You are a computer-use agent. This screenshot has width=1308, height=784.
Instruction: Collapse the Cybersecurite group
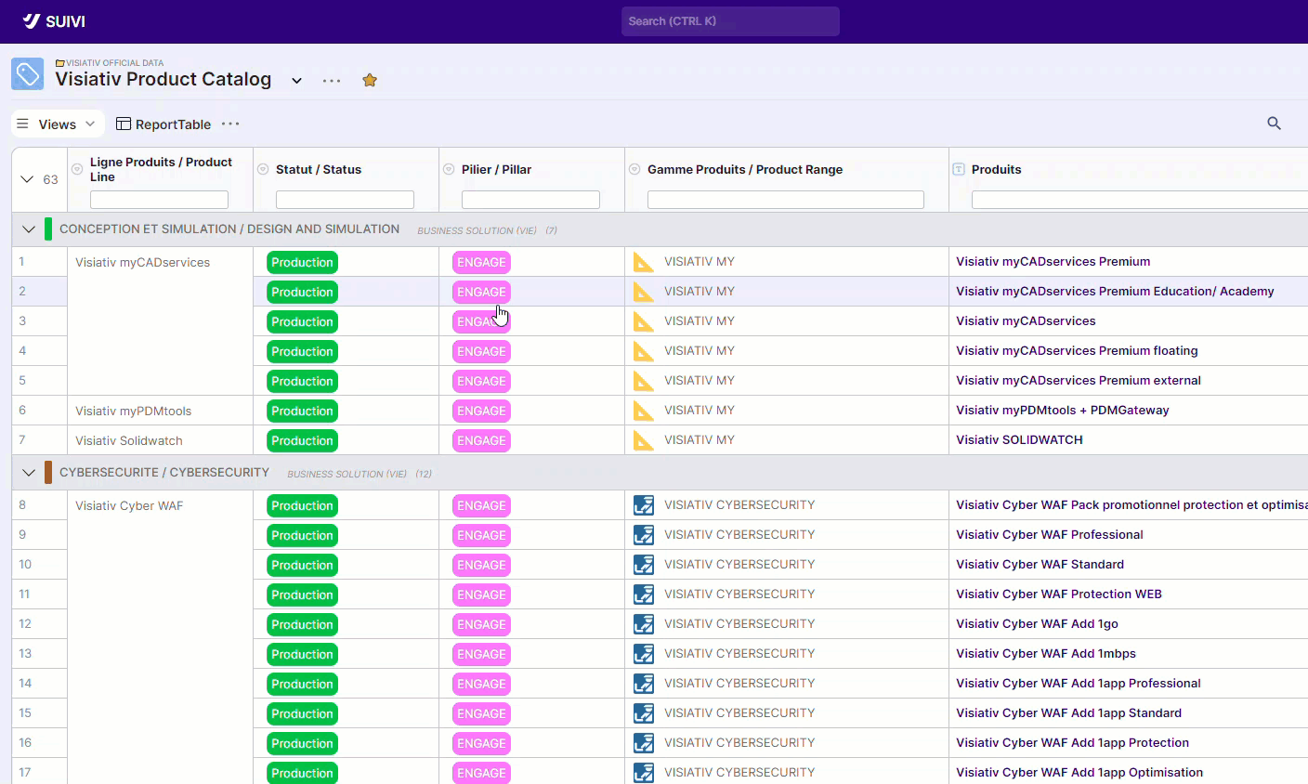29,473
